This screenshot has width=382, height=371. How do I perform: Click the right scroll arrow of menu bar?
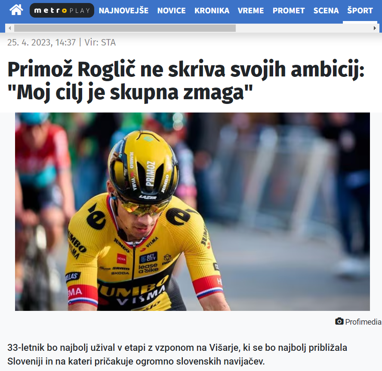coord(374,28)
